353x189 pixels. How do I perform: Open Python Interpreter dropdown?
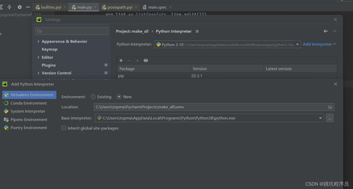point(227,45)
